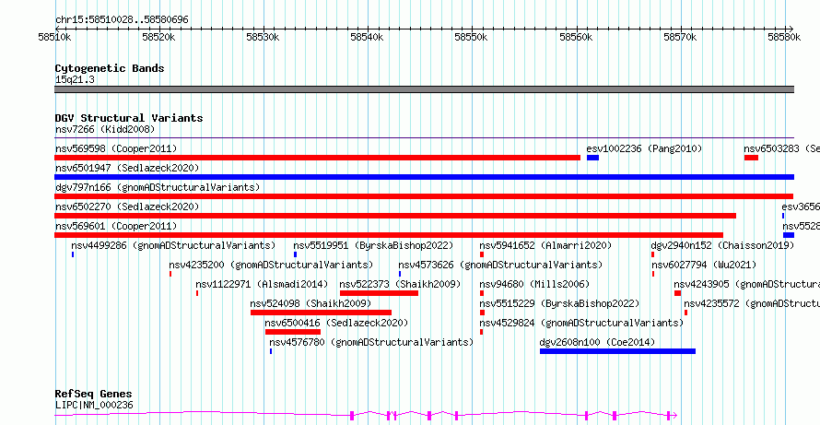820x425 pixels.
Task: Select the nsv1122971 (Alsmadi2014) label
Action: coord(262,284)
